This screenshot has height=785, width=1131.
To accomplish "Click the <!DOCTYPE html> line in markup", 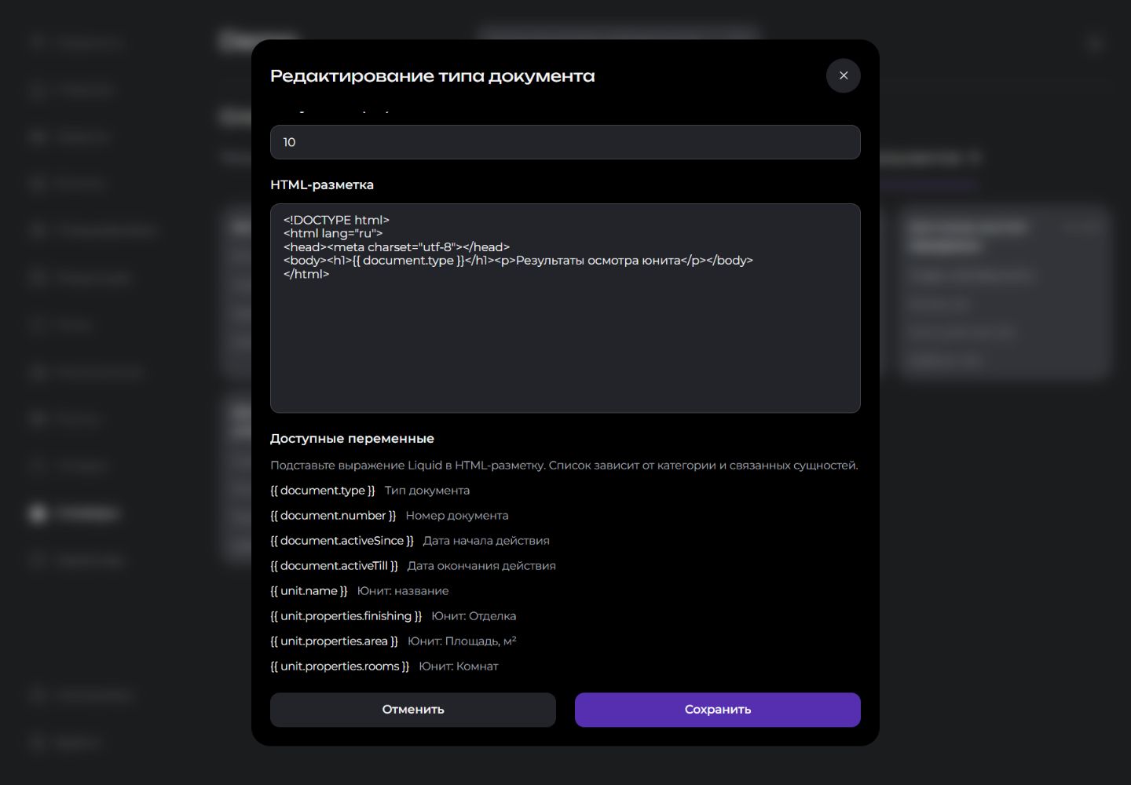I will click(x=336, y=220).
